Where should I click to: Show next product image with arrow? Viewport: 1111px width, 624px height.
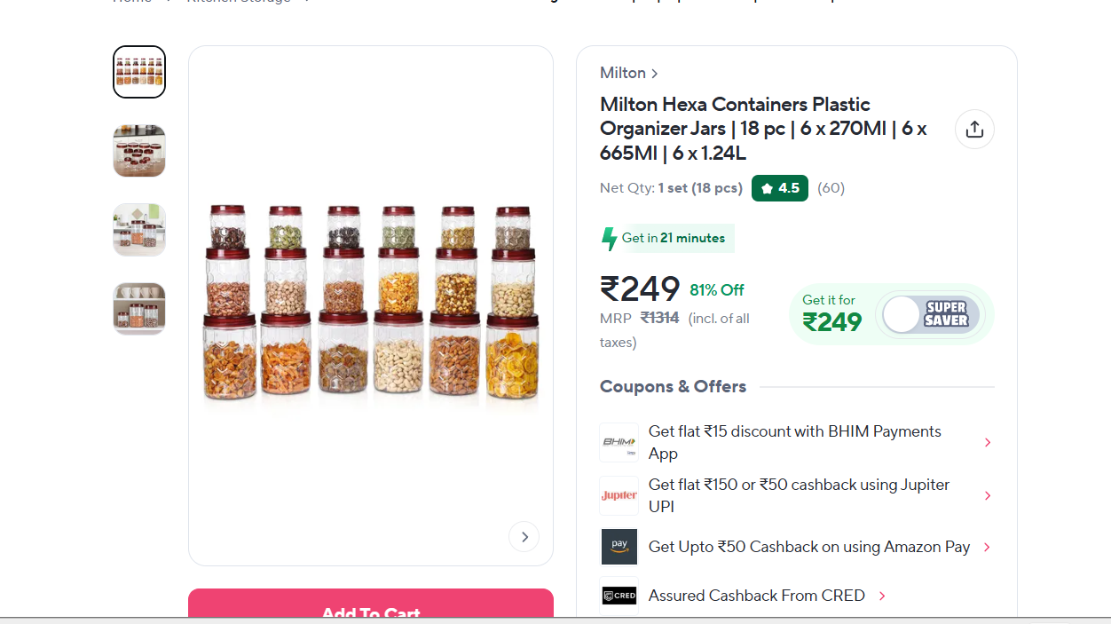pos(524,536)
